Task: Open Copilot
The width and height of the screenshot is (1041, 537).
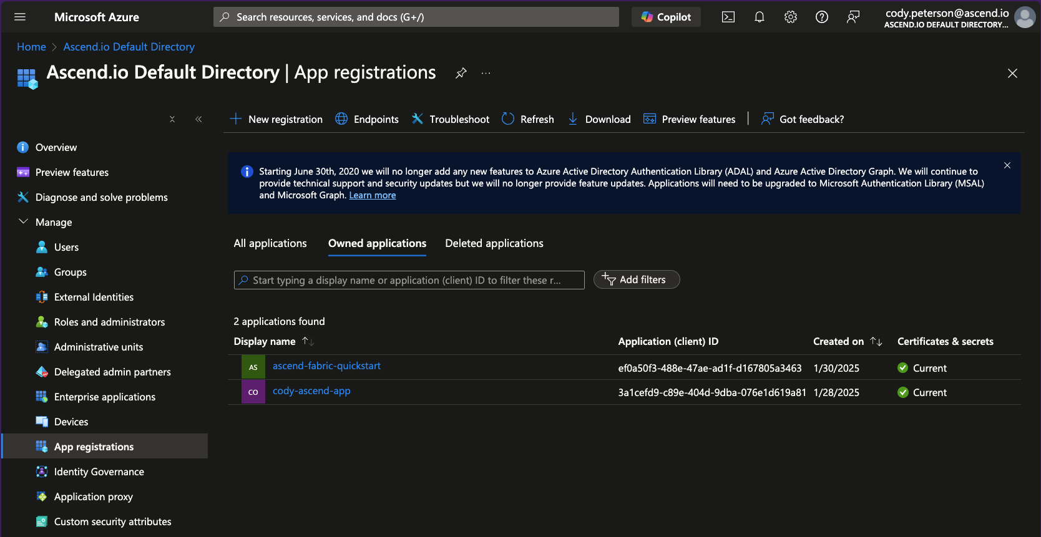Action: pyautogui.click(x=666, y=17)
